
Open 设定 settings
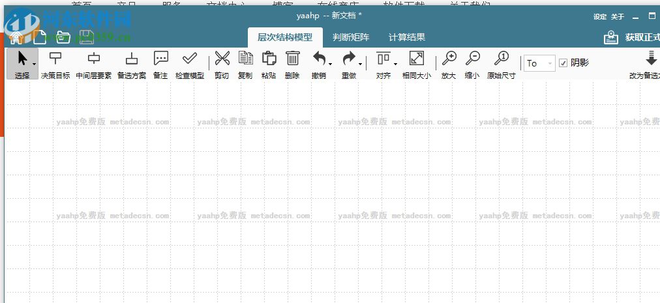(600, 17)
